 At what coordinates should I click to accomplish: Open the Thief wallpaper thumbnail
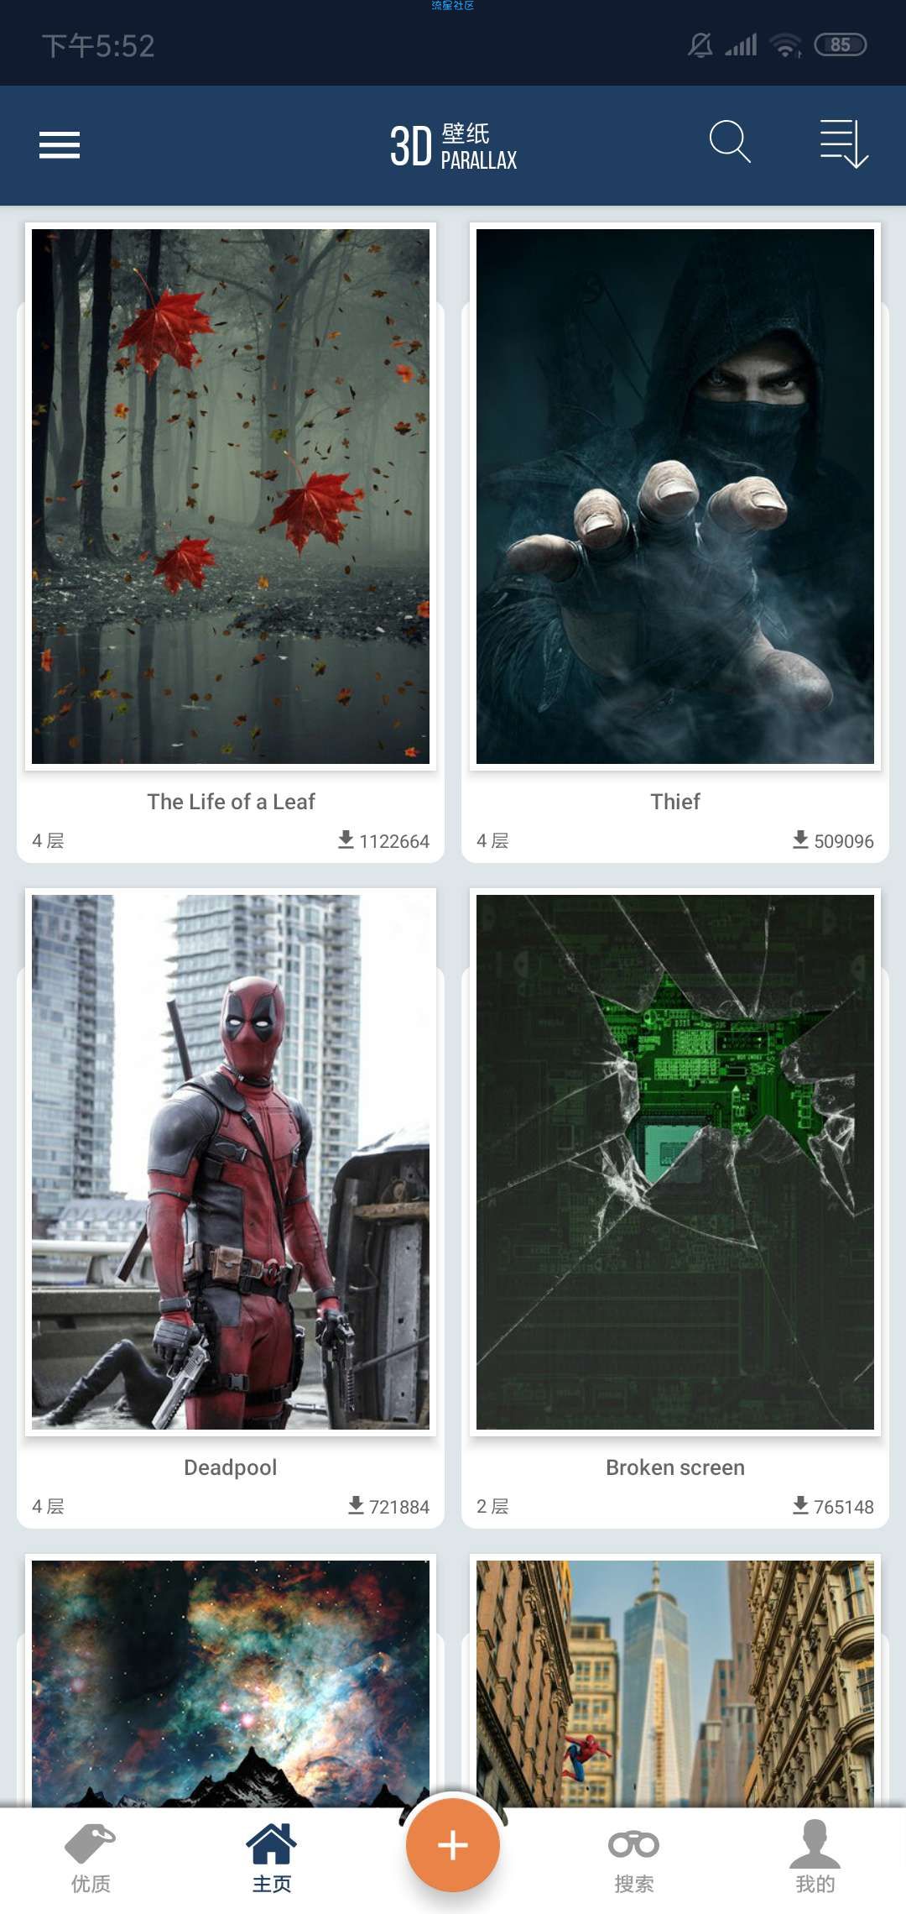pos(675,496)
